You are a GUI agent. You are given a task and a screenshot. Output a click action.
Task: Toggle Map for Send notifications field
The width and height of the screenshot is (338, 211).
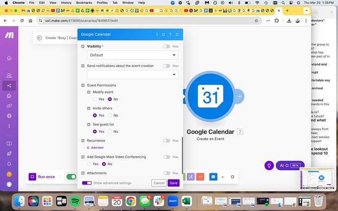pyautogui.click(x=167, y=66)
